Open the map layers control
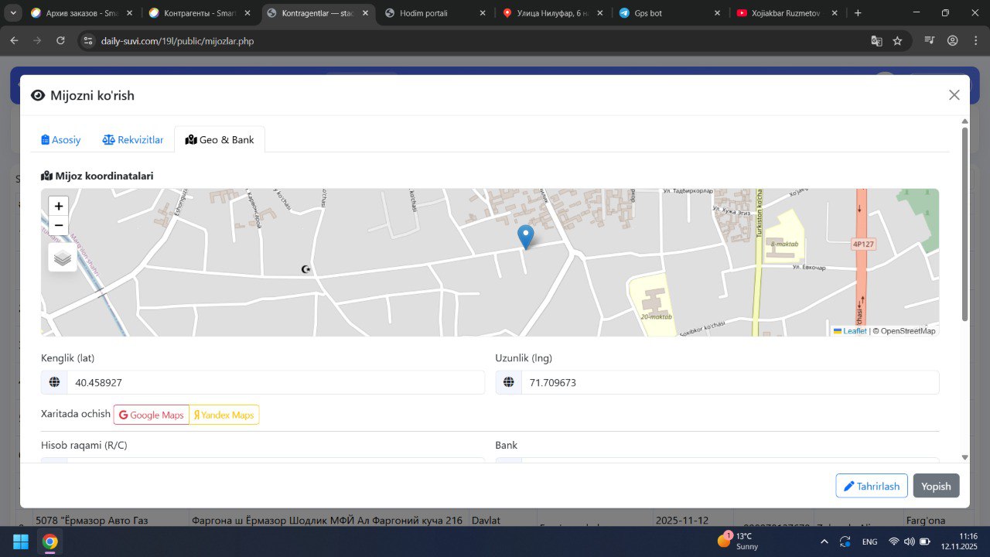The image size is (990, 557). click(x=63, y=258)
